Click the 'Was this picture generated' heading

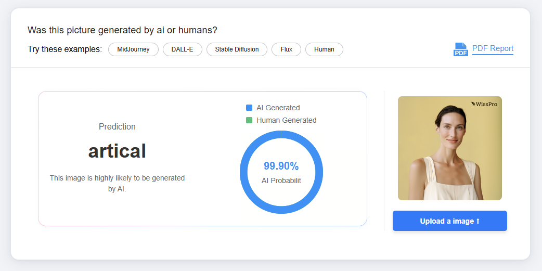[x=122, y=30]
